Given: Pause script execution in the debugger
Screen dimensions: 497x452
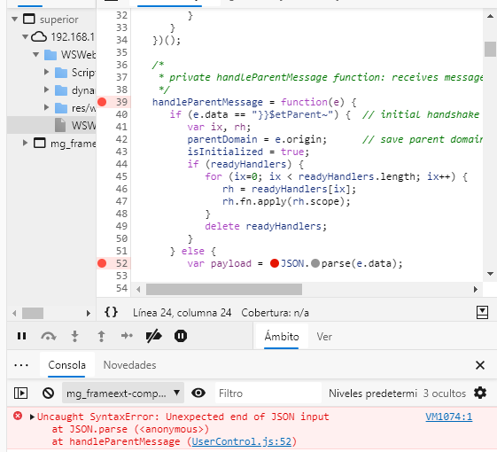Looking at the screenshot, I should (21, 336).
